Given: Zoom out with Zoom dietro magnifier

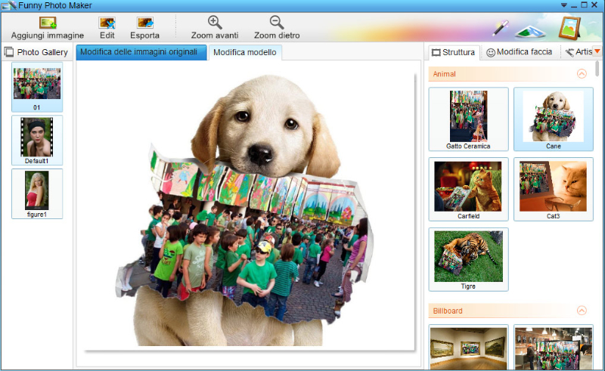Looking at the screenshot, I should (277, 23).
